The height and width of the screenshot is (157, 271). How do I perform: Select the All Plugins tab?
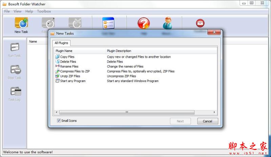pos(61,43)
